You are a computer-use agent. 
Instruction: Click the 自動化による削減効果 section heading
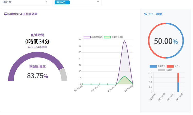tap(23, 14)
